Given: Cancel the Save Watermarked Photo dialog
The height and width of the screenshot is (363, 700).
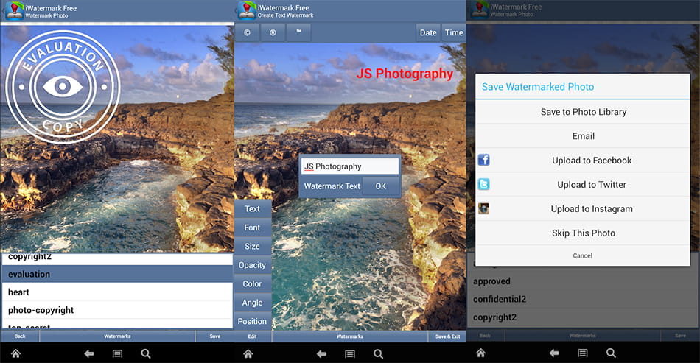Looking at the screenshot, I should pyautogui.click(x=583, y=255).
